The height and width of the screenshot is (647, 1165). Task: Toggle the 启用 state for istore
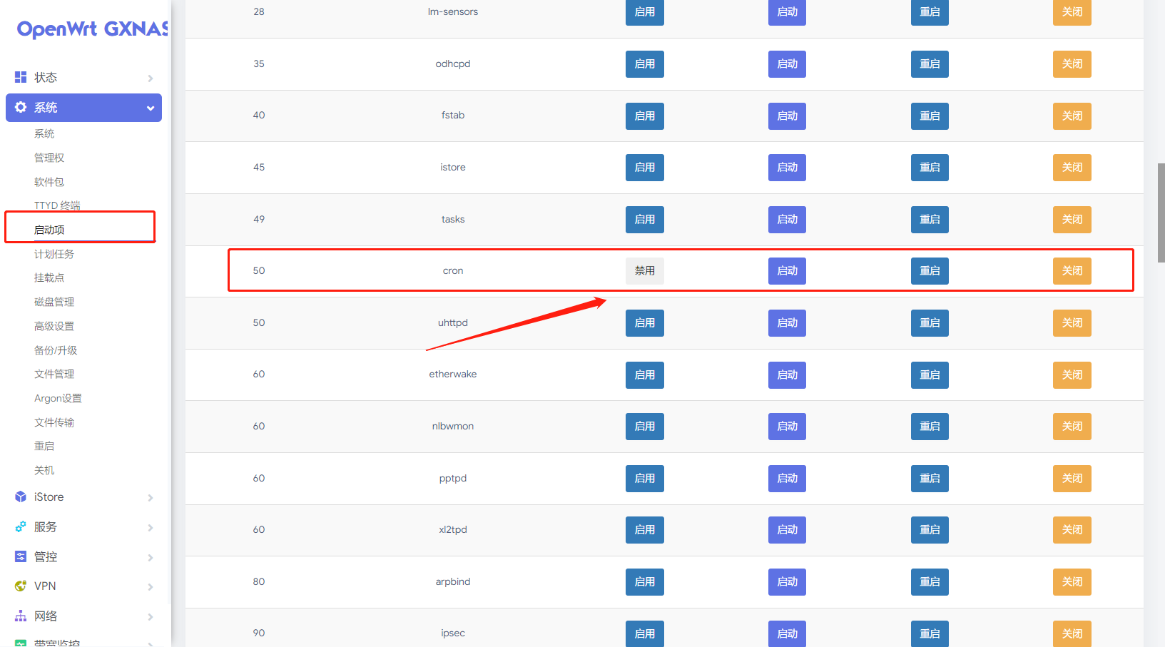tap(644, 168)
